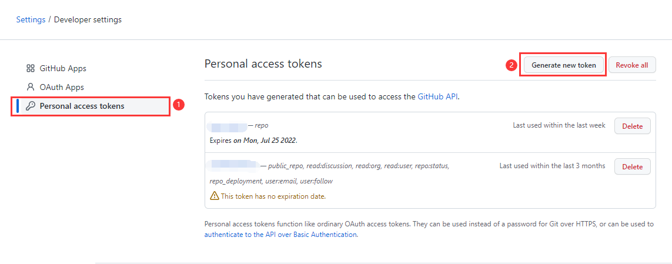The height and width of the screenshot is (264, 672).
Task: Delete the token with public_repo scope
Action: coord(633,167)
